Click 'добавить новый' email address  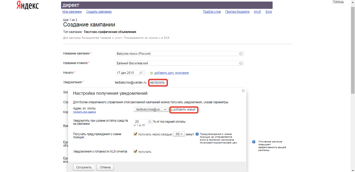coord(184,110)
